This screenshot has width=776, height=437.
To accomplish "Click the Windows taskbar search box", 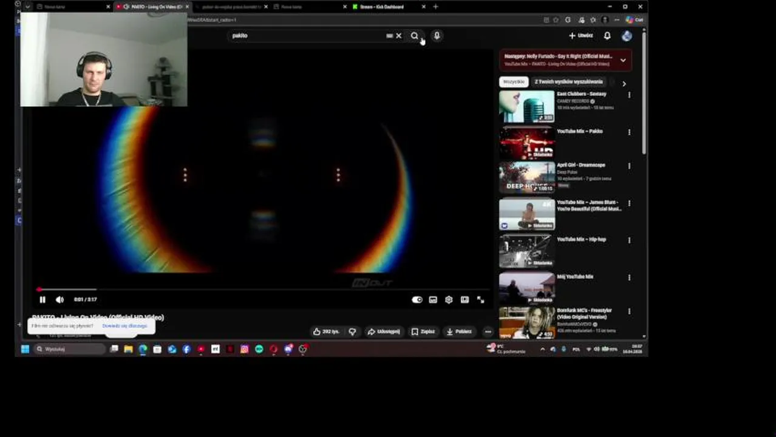I will 70,349.
